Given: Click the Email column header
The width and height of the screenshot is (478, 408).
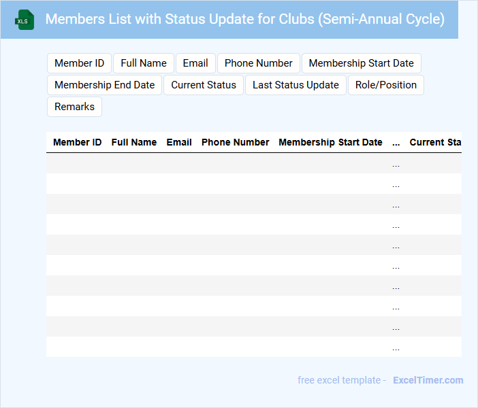Looking at the screenshot, I should (179, 142).
